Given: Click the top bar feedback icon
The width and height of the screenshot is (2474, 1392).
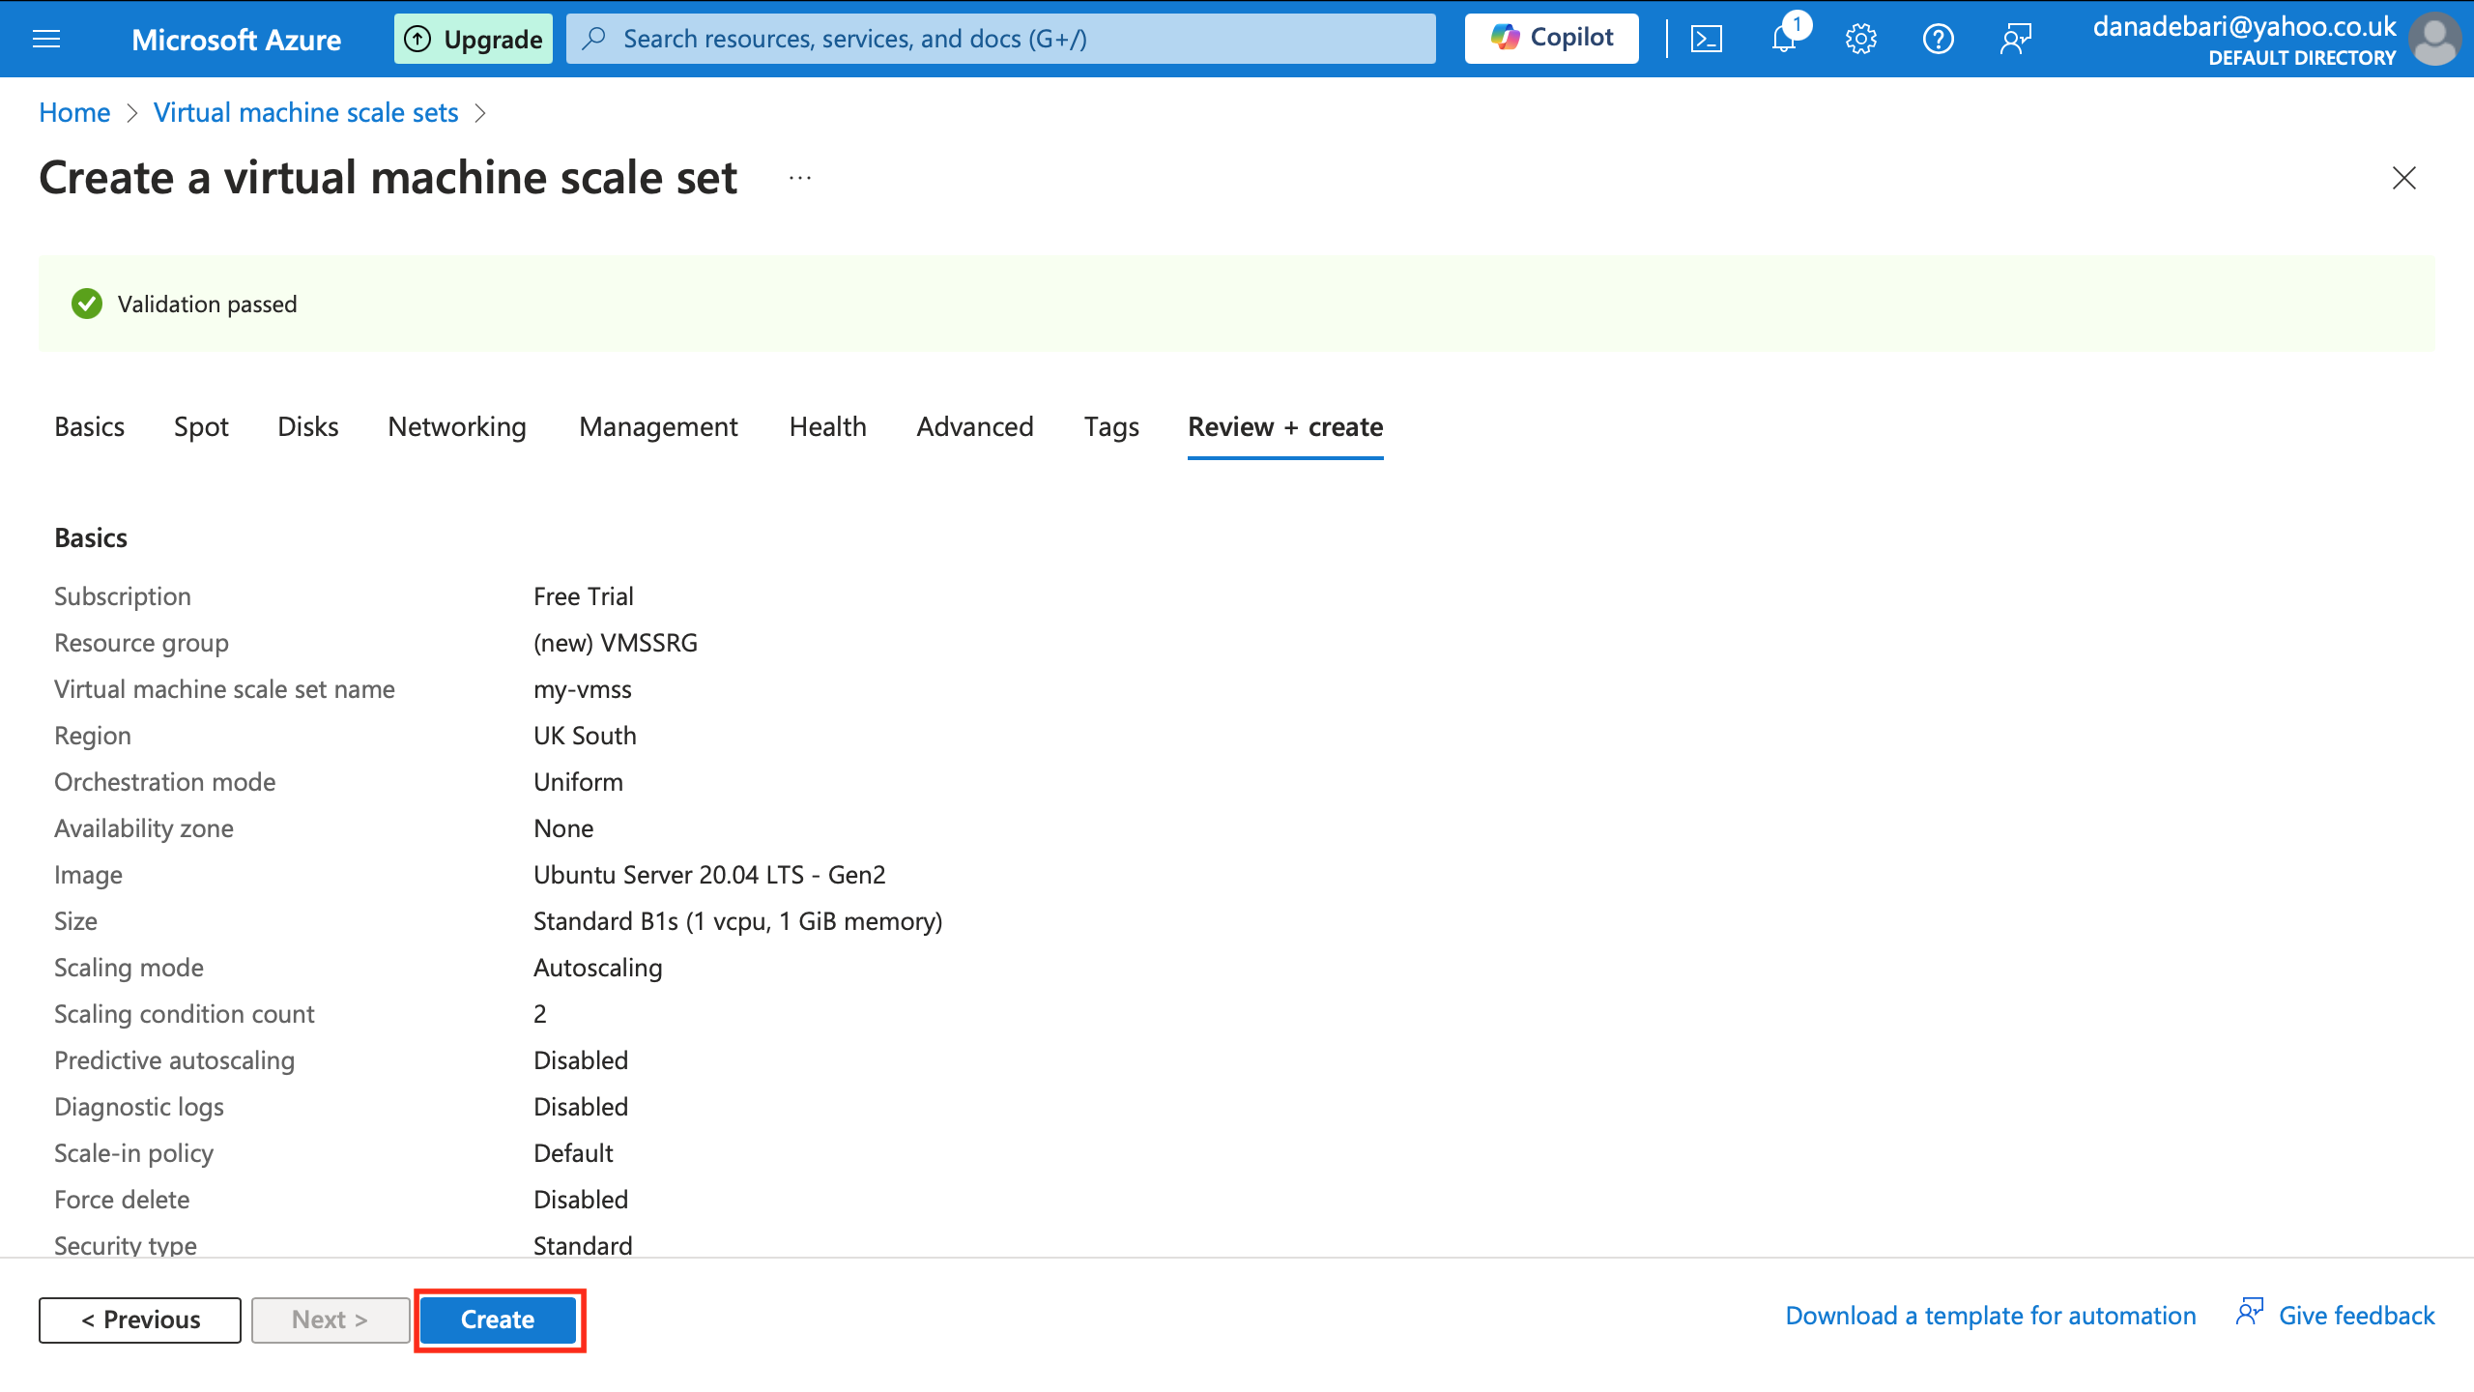Looking at the screenshot, I should [x=2016, y=39].
